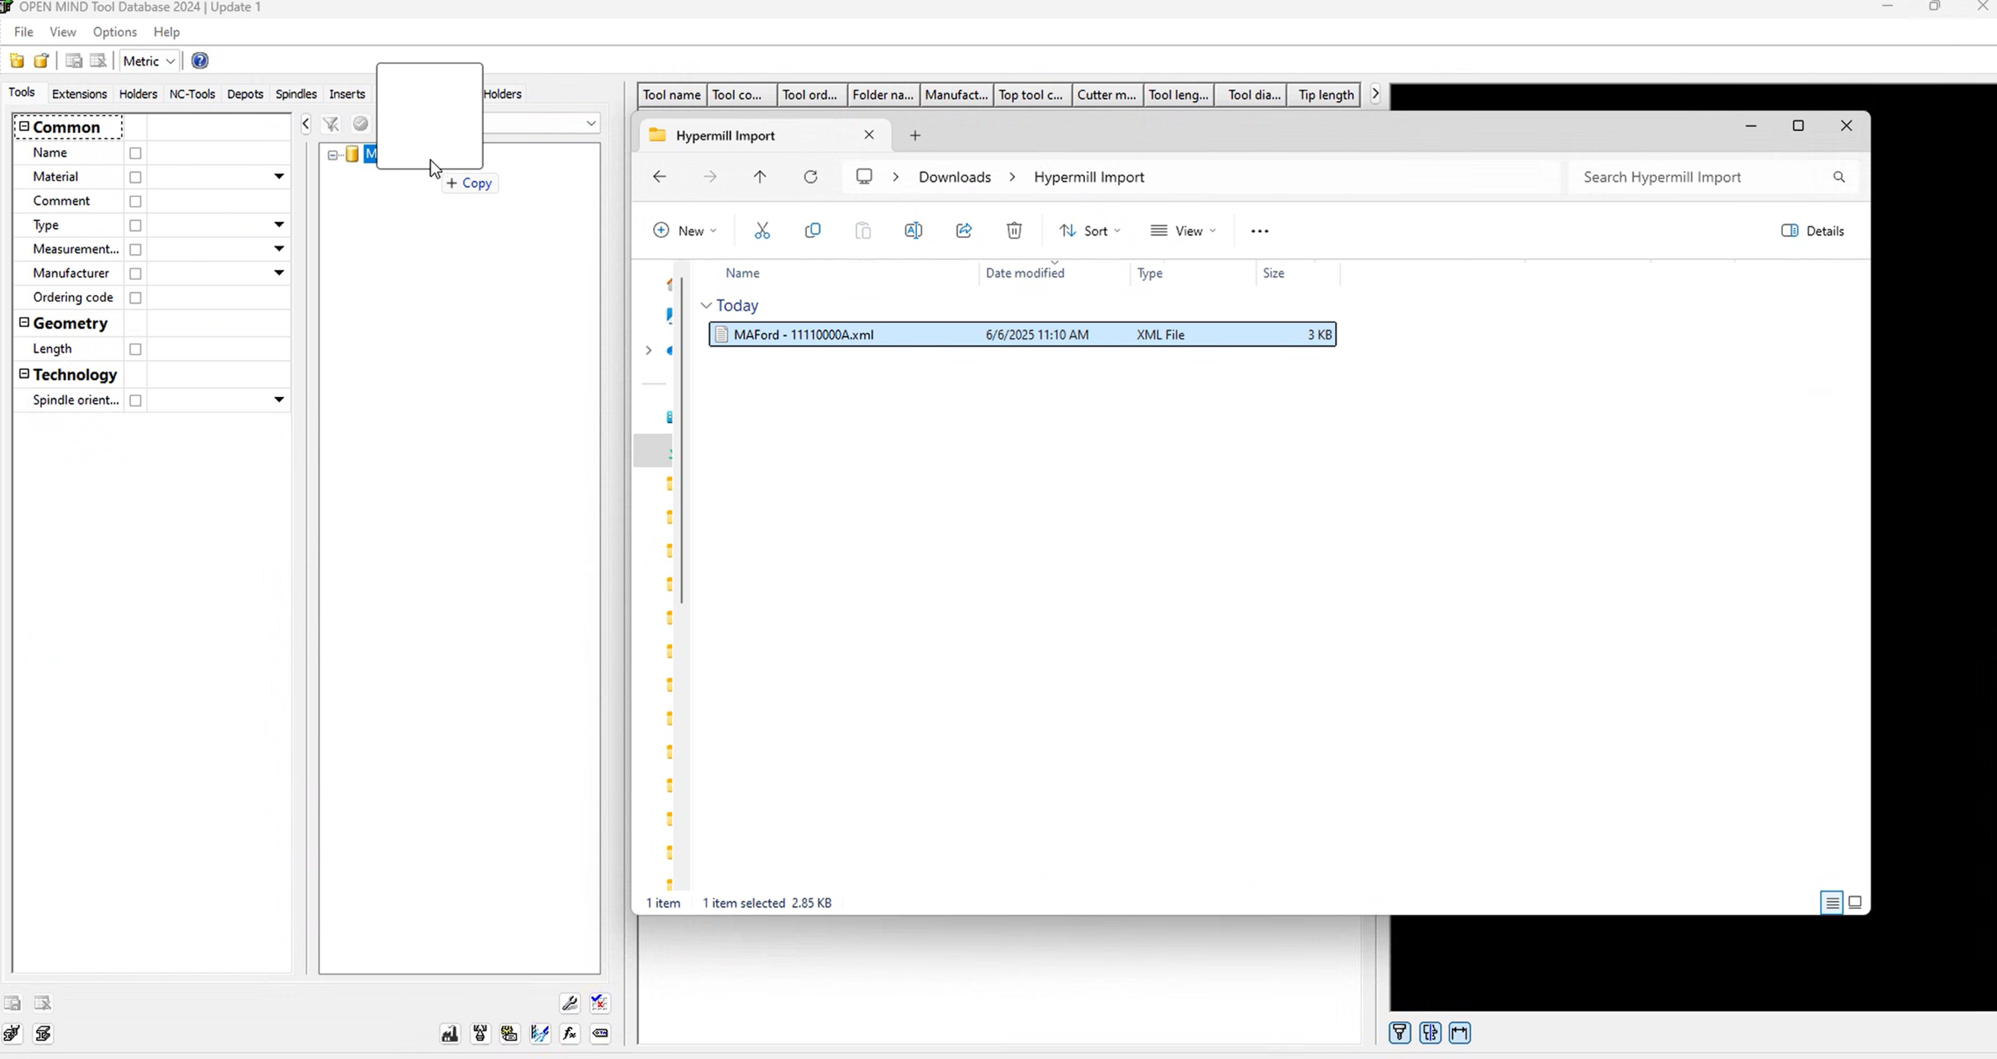Toggle the Details pane button
Screen dimensions: 1997x1059
point(1812,231)
